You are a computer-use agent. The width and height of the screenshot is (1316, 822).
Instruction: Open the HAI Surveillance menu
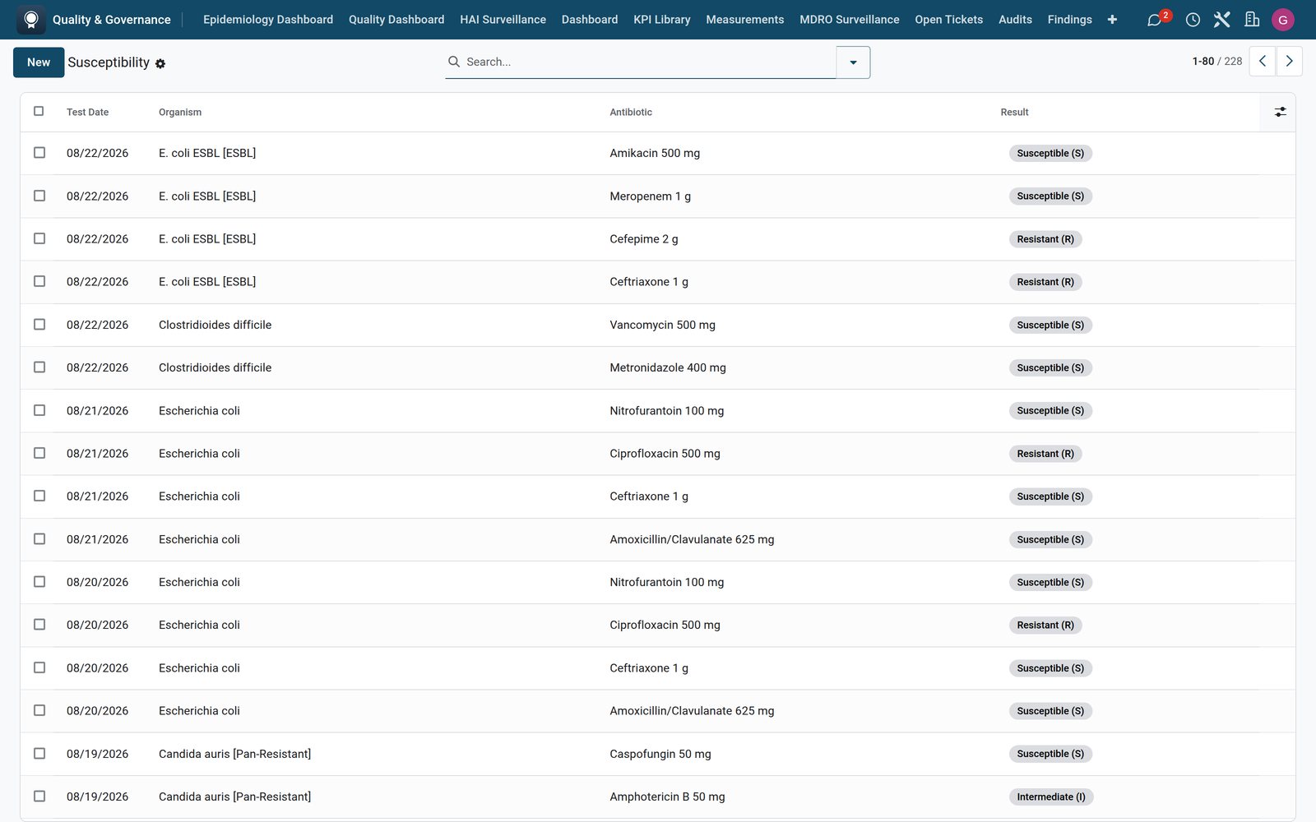(x=503, y=20)
